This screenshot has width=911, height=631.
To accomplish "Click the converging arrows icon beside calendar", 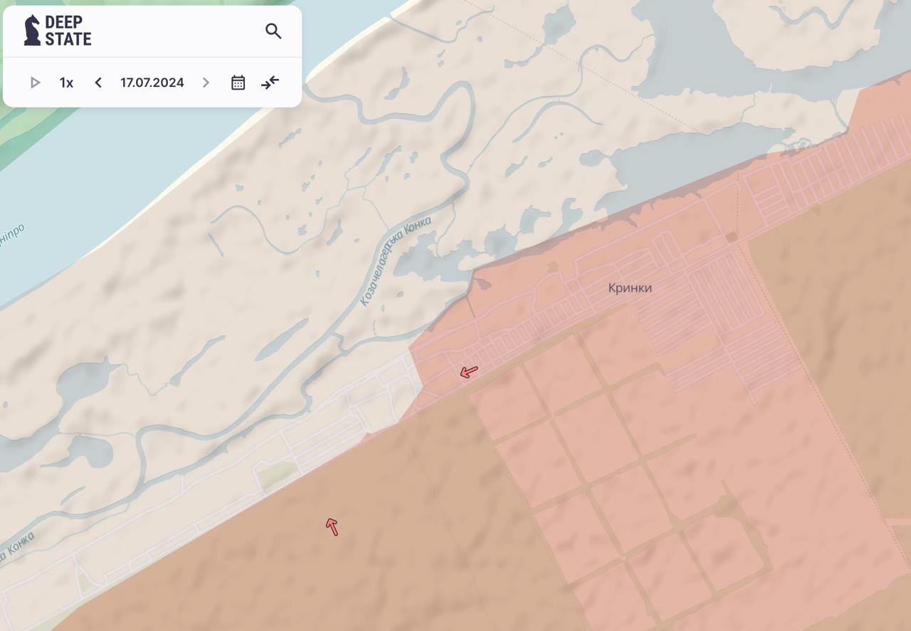I will [270, 83].
